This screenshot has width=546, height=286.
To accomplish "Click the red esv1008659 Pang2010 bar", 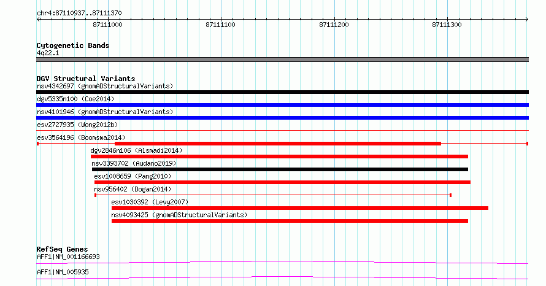I will (x=282, y=182).
